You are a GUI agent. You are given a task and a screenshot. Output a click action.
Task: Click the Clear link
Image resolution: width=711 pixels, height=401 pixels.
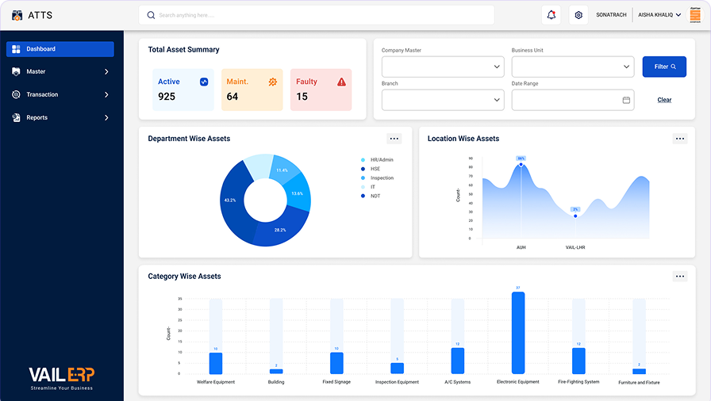664,100
